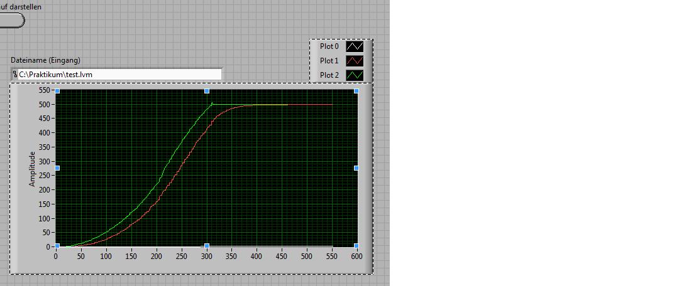Screen dimensions: 679x286
Task: Click the rounded button under 'darstellen'
Action: [12, 20]
